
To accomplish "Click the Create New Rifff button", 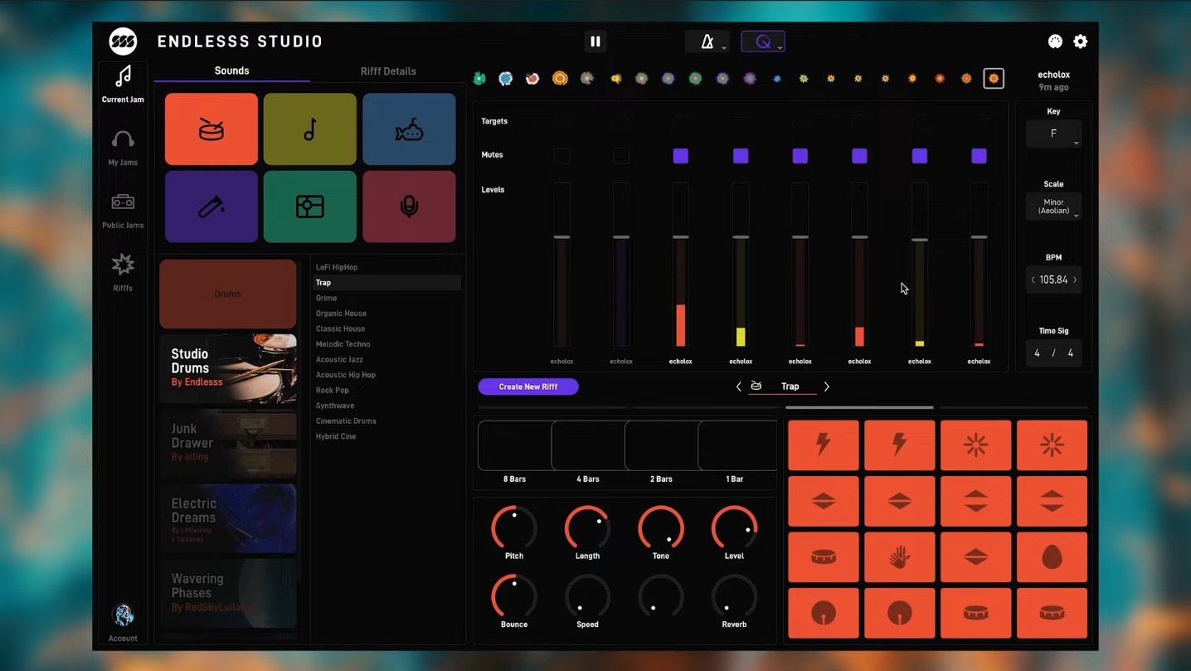I will (x=528, y=387).
